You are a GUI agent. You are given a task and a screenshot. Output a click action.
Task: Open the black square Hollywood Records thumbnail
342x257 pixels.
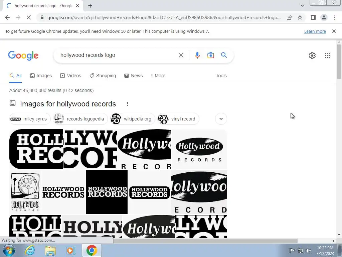(x=107, y=192)
